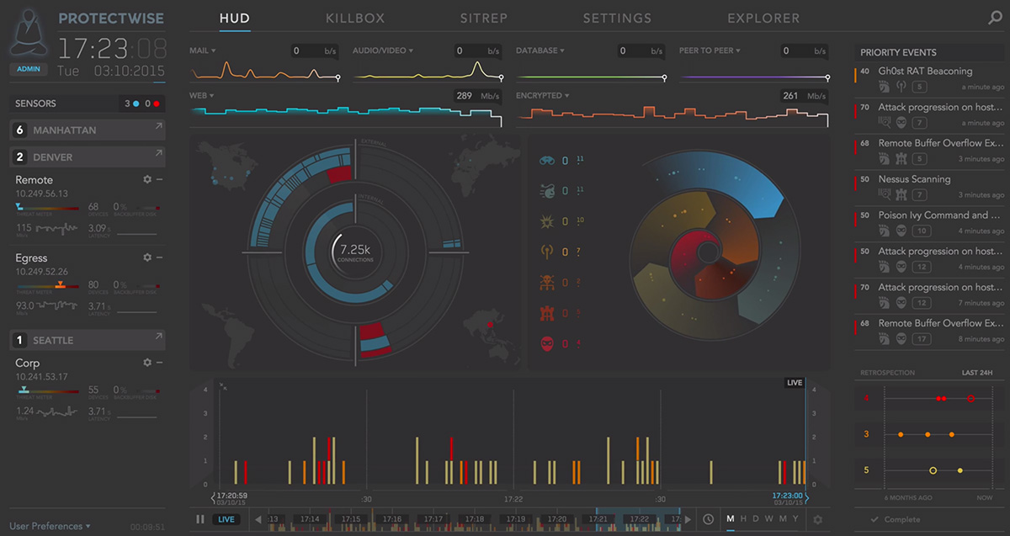This screenshot has width=1010, height=536.
Task: Open the timeline gear settings icon
Action: 817,519
